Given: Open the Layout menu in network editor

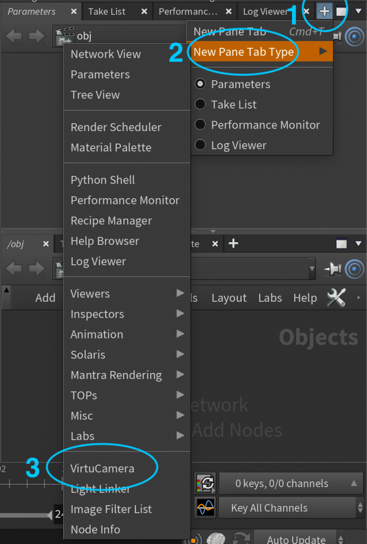Looking at the screenshot, I should pos(229,298).
